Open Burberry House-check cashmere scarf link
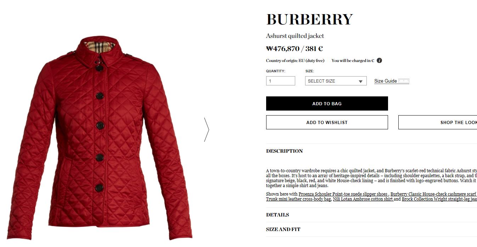 (433, 194)
